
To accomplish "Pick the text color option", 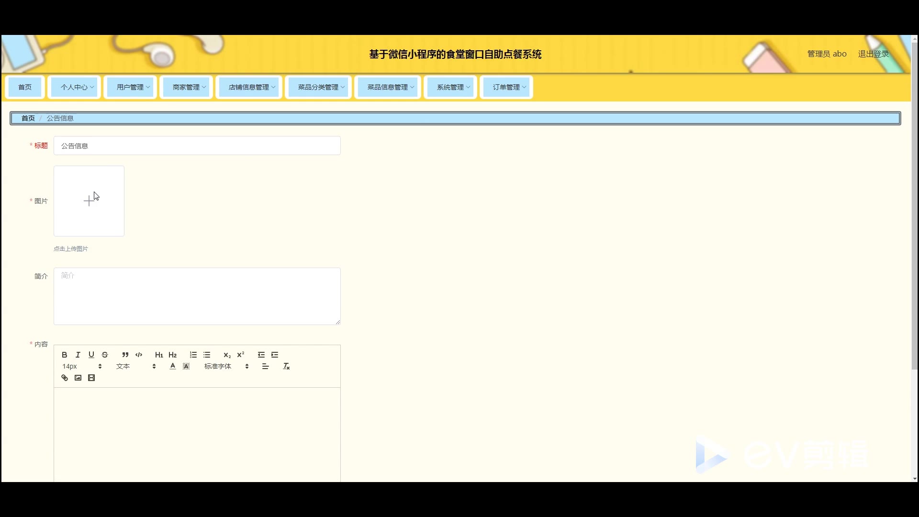I will [173, 366].
